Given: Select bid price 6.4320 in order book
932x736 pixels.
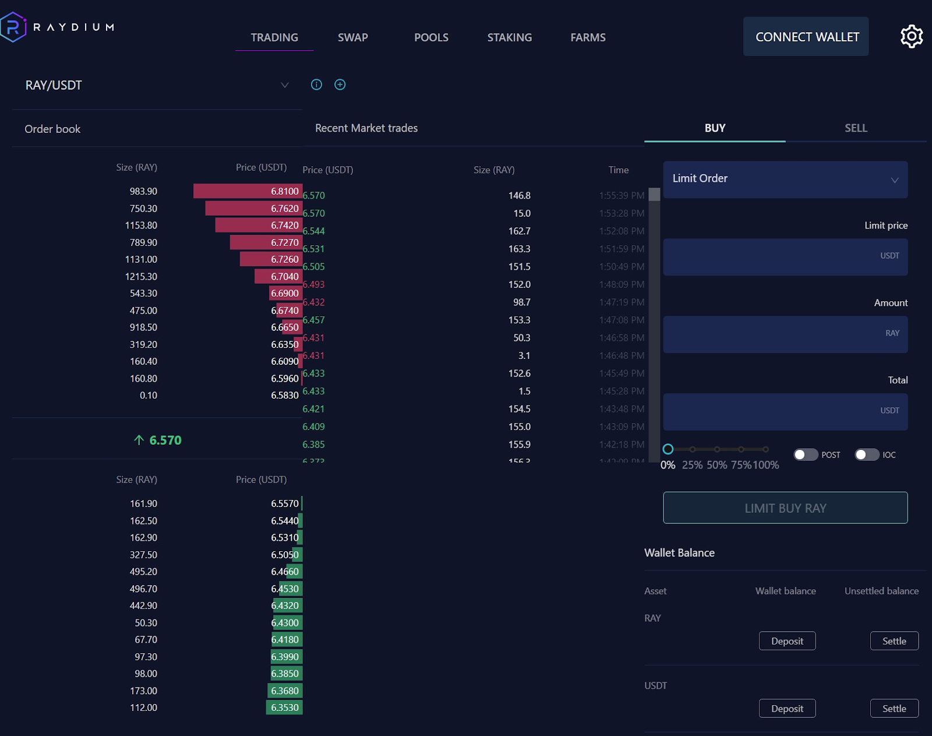Looking at the screenshot, I should coord(284,605).
